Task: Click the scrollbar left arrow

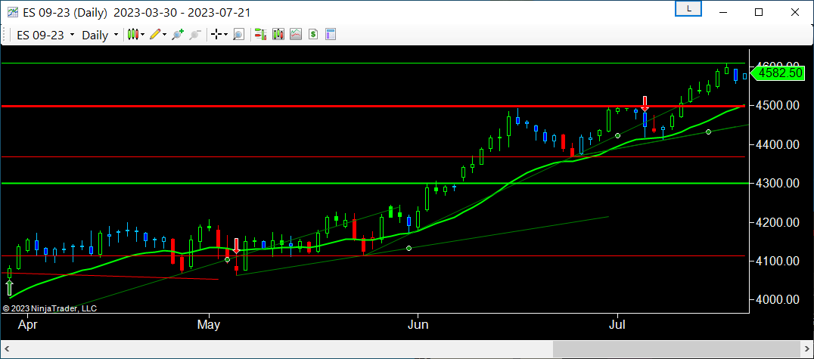Action: coord(6,349)
